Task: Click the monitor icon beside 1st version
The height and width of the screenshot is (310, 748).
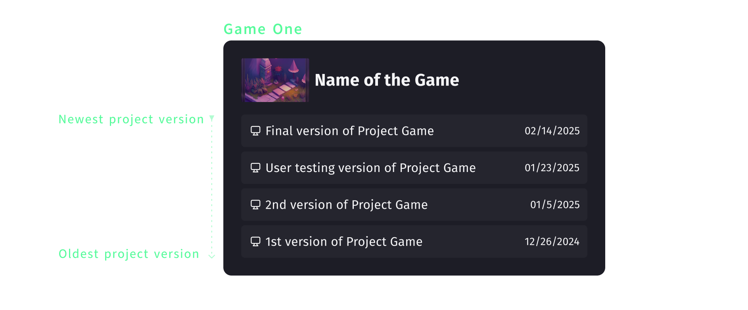Action: point(255,241)
